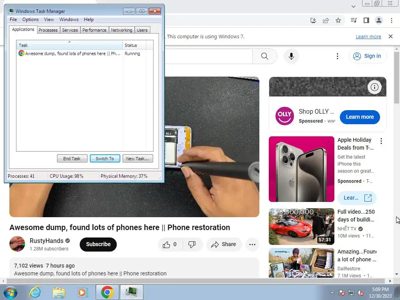
Task: Open Chrome's three-dot menu
Action: (391, 20)
